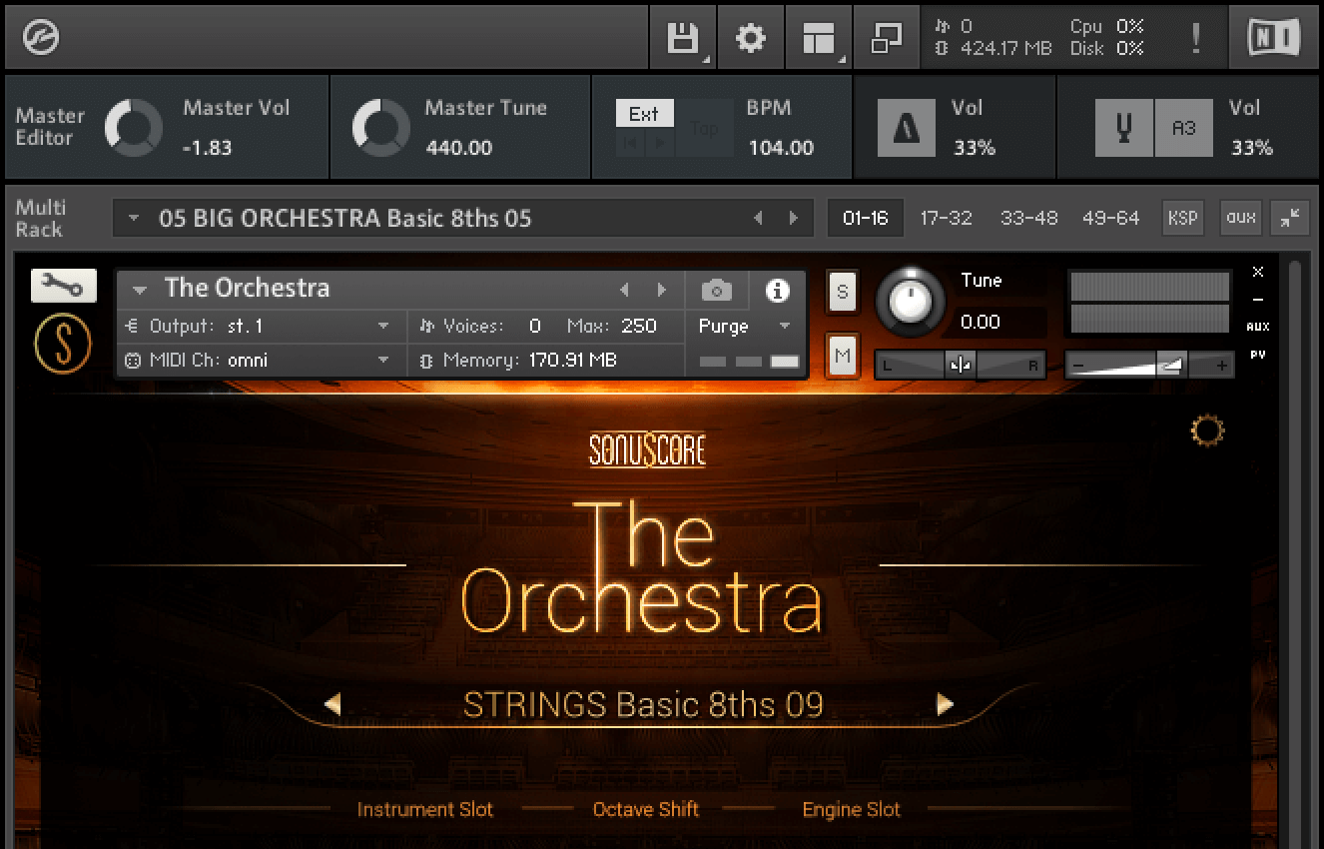Toggle the instrument AUX sends row
1324x849 pixels.
[x=1258, y=327]
